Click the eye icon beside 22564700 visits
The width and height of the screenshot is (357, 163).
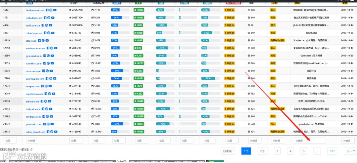click(70, 10)
